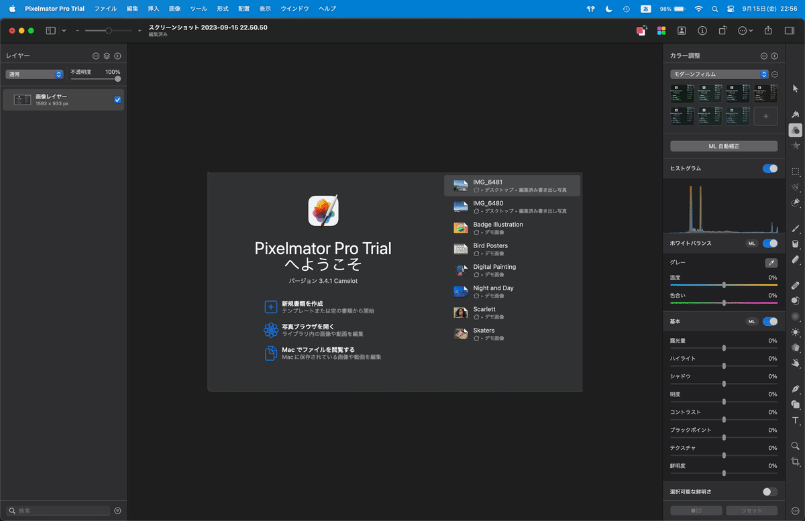
Task: Select the hand-shaped Warp tool
Action: (796, 363)
